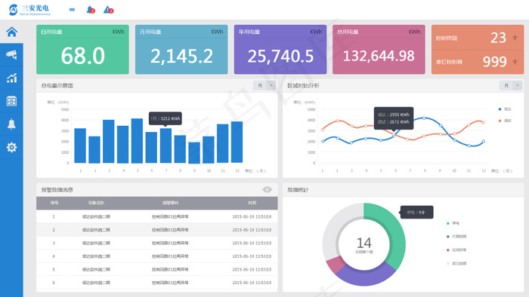Screen dimensions: 529x297
Task: Click the 单灯控制器 count 999
Action: [494, 62]
